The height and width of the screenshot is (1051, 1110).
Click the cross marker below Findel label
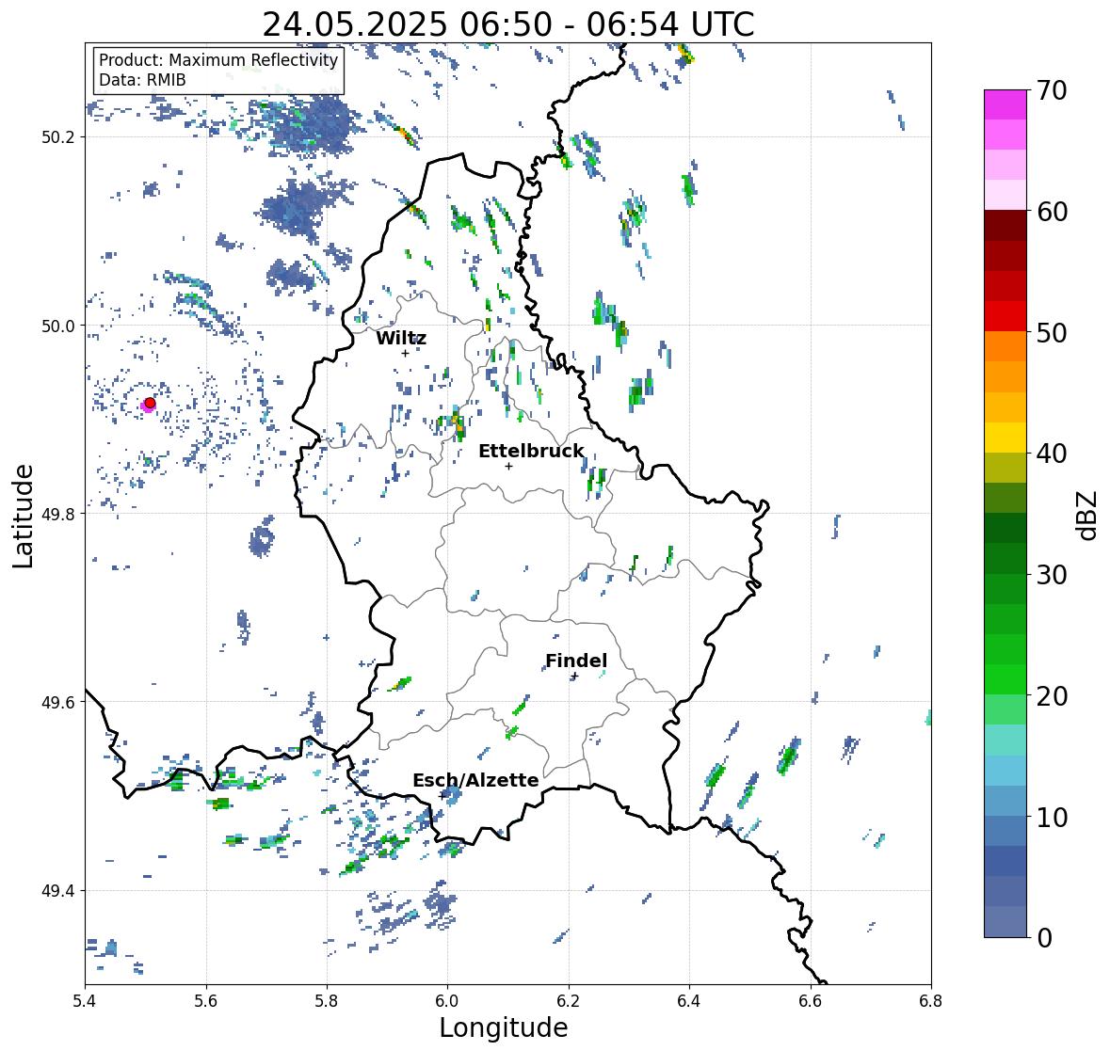click(575, 677)
